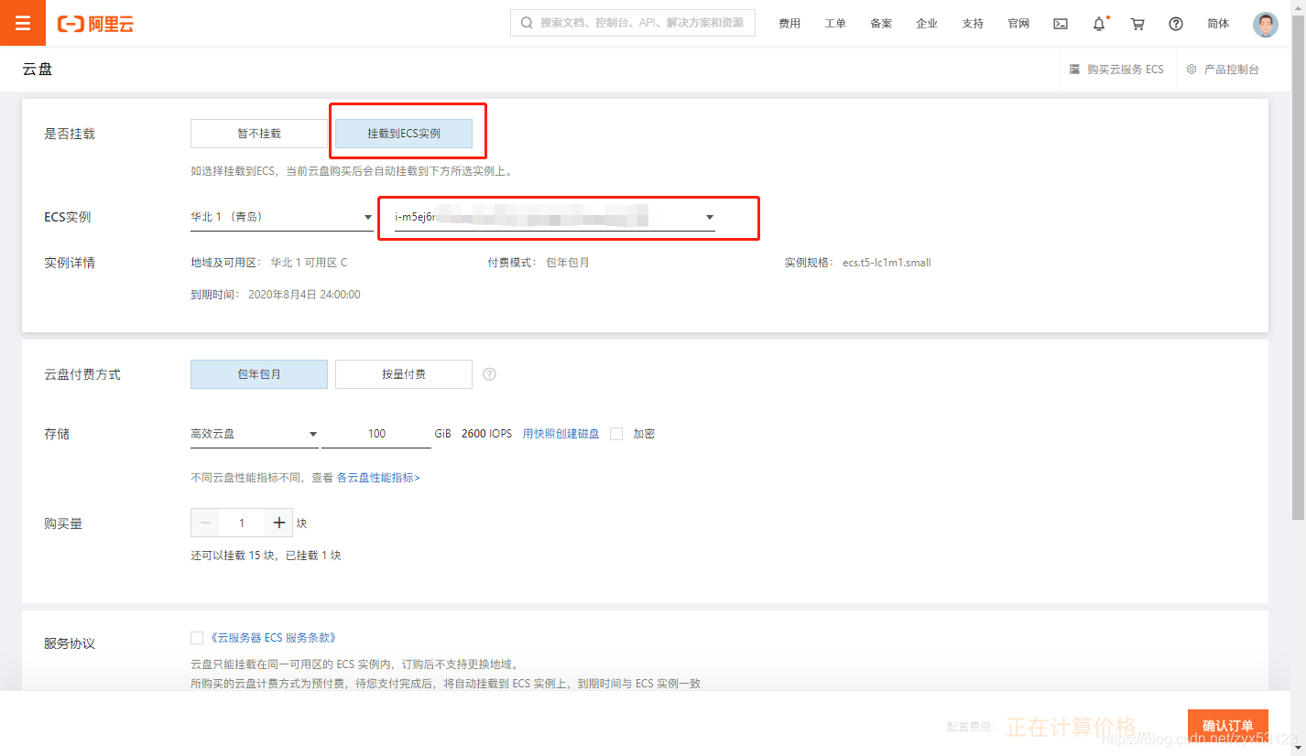Increase purchase quantity with plus button

pos(279,523)
